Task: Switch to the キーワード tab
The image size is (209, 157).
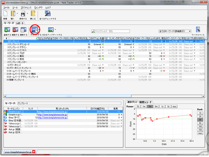Action: [9, 23]
